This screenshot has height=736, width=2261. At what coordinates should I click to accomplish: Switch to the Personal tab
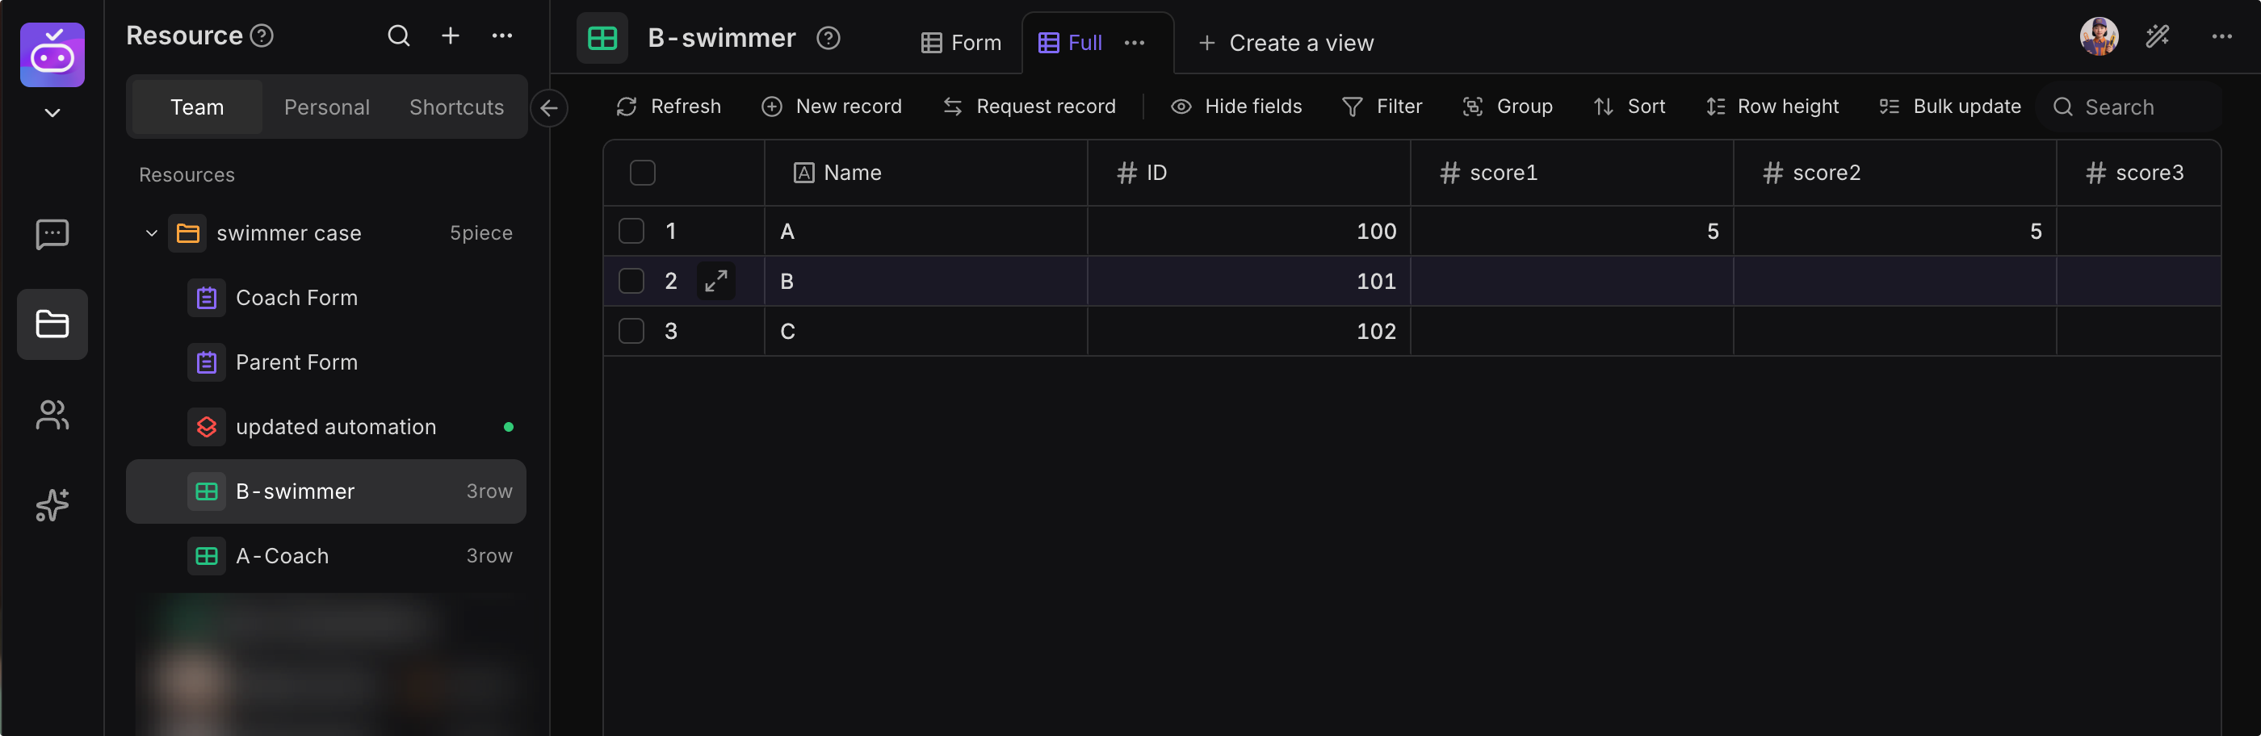(x=326, y=107)
